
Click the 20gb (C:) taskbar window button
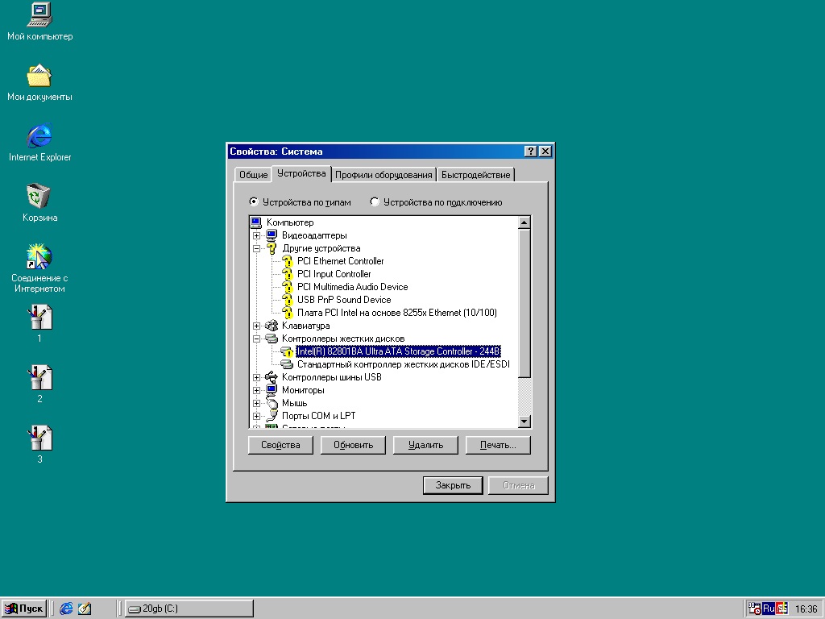click(189, 609)
